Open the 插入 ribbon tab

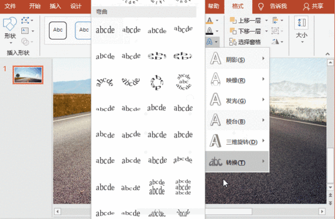pos(55,6)
